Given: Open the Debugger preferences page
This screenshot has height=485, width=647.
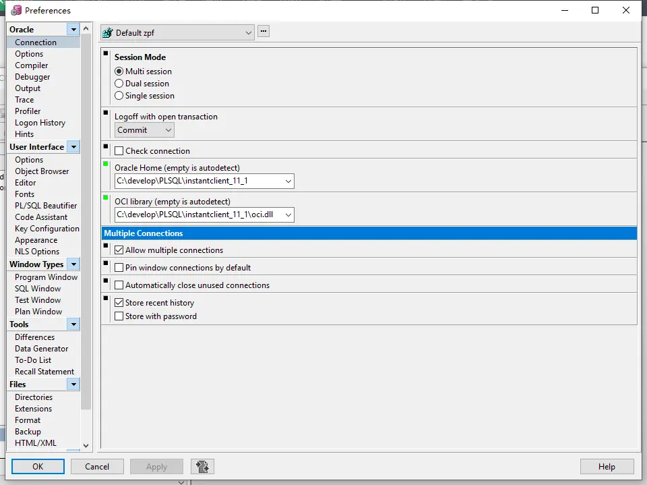Looking at the screenshot, I should point(32,77).
